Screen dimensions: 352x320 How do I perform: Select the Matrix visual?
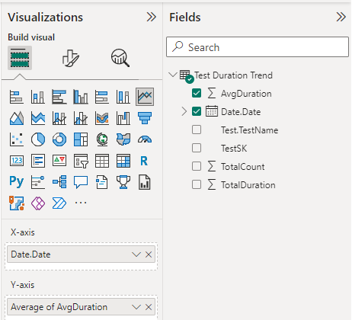pyautogui.click(x=123, y=161)
